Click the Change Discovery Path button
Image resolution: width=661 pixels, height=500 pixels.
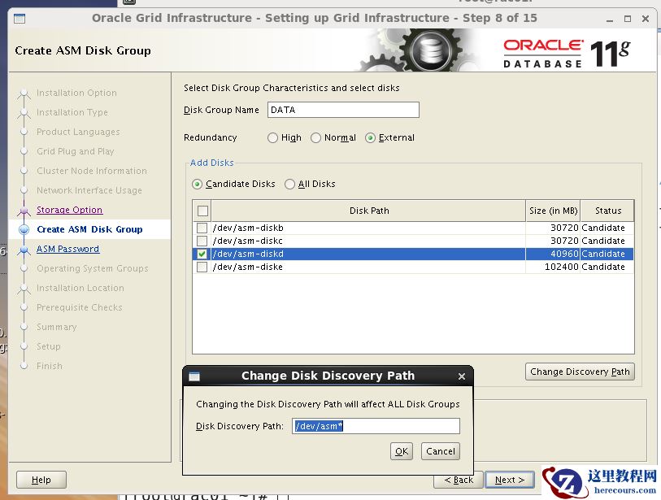[x=580, y=372]
